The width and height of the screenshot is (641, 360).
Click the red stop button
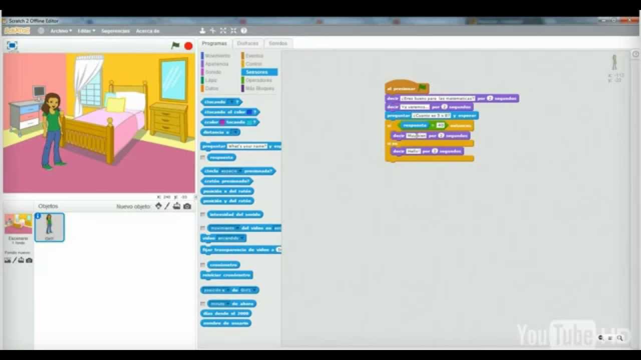(188, 46)
